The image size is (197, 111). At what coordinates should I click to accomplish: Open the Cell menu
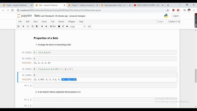click(53, 22)
